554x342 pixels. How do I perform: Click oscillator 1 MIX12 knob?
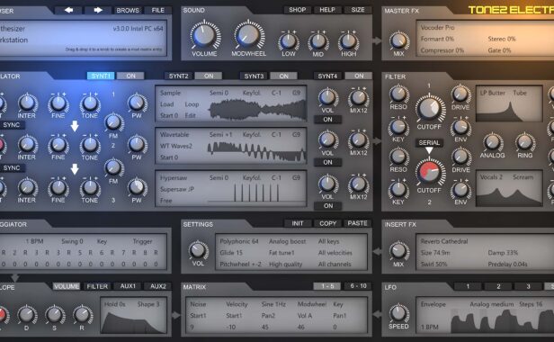tap(358, 97)
